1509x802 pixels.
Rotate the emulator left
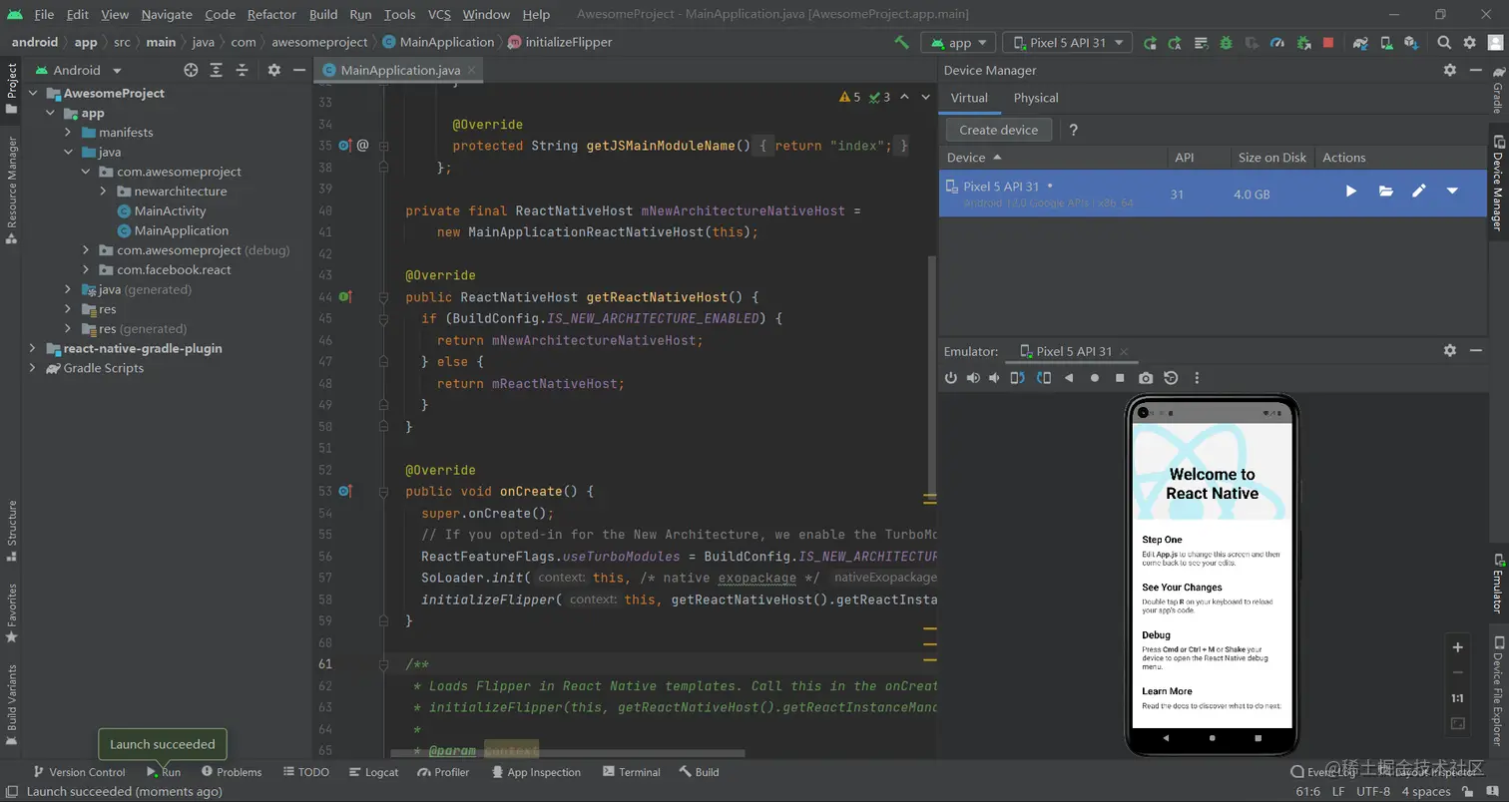[1017, 378]
